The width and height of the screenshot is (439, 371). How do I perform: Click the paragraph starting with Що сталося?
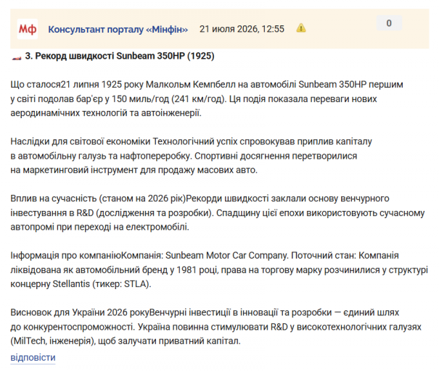207,99
